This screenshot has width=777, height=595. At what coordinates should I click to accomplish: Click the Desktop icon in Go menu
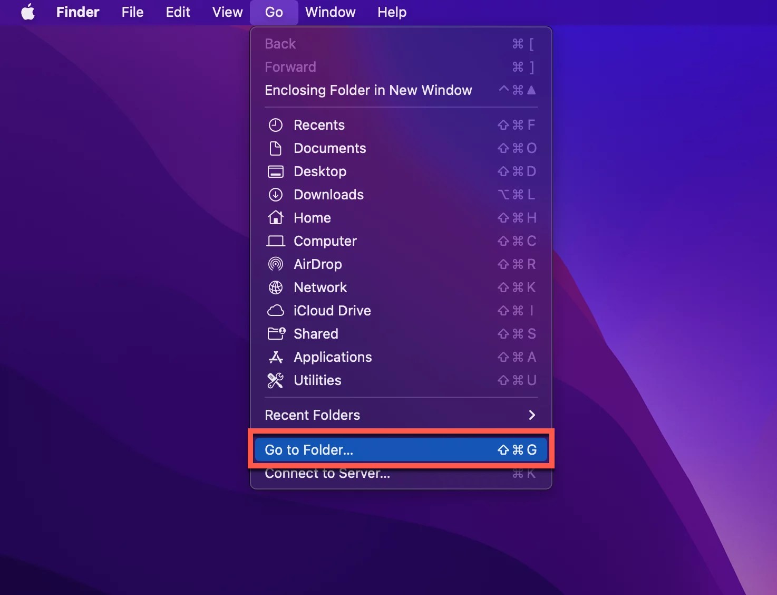(276, 171)
